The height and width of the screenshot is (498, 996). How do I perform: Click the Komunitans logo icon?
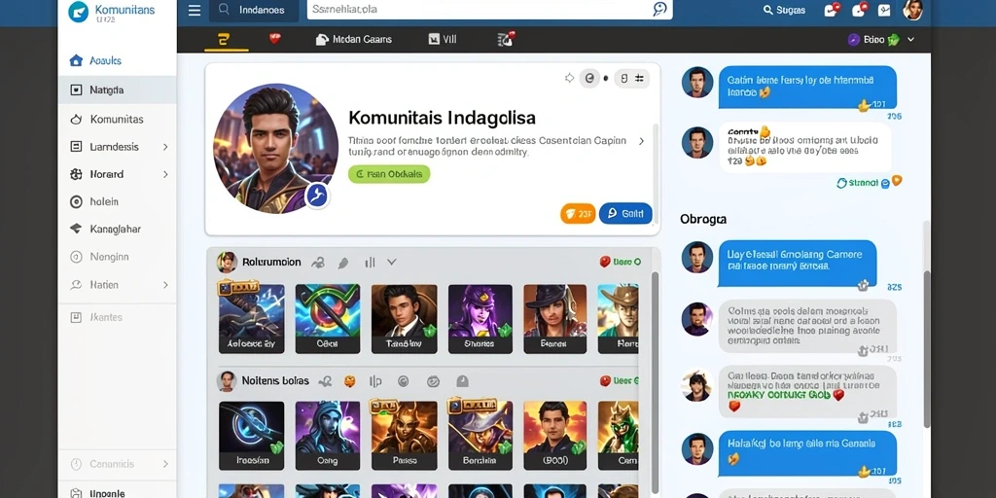[78, 12]
